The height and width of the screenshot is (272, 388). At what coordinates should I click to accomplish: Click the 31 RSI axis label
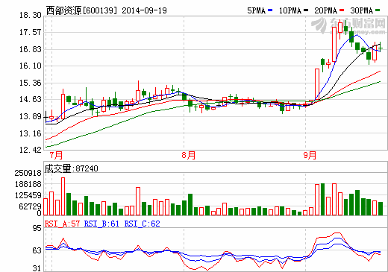[37, 268]
